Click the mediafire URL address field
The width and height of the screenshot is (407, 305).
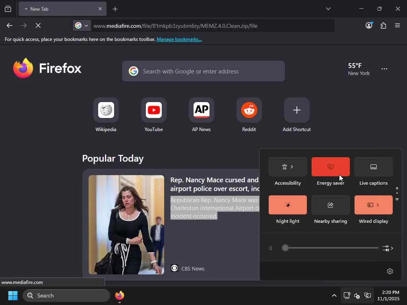(x=213, y=26)
